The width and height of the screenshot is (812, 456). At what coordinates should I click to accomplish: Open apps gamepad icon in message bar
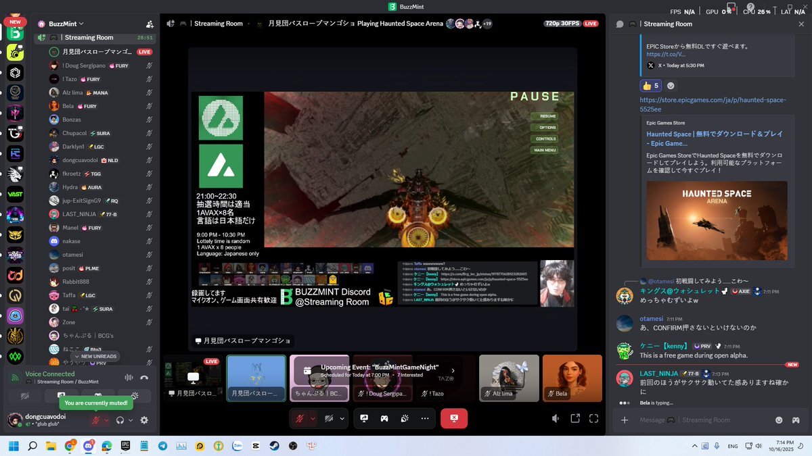pos(795,420)
